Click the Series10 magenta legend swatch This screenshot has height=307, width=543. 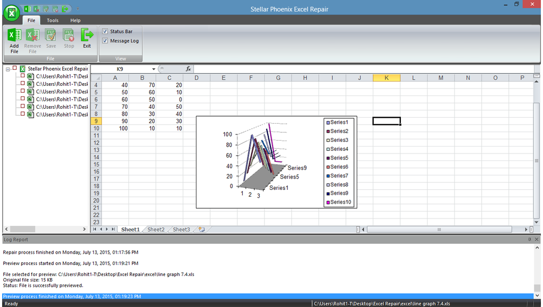328,202
